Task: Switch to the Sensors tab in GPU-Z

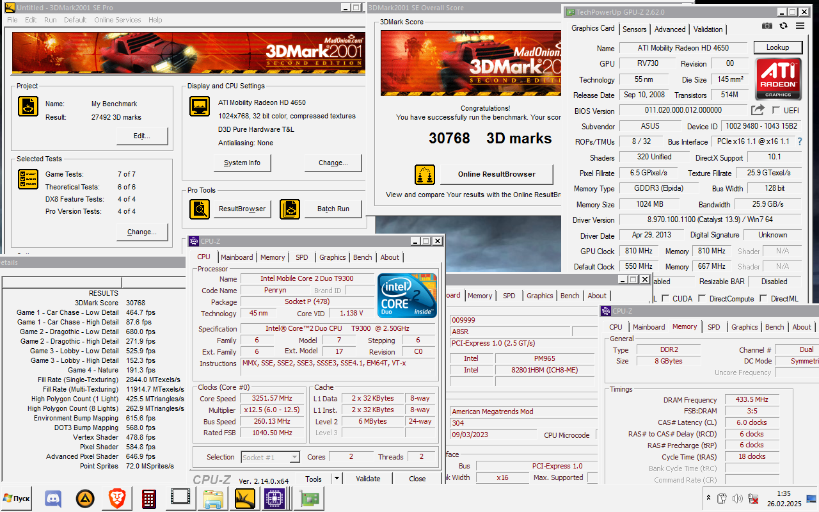Action: (635, 29)
